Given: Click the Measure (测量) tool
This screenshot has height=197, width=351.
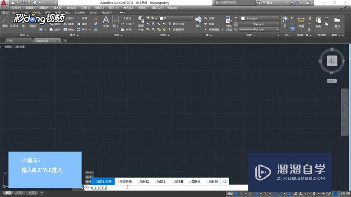Looking at the screenshot, I should [301, 22].
